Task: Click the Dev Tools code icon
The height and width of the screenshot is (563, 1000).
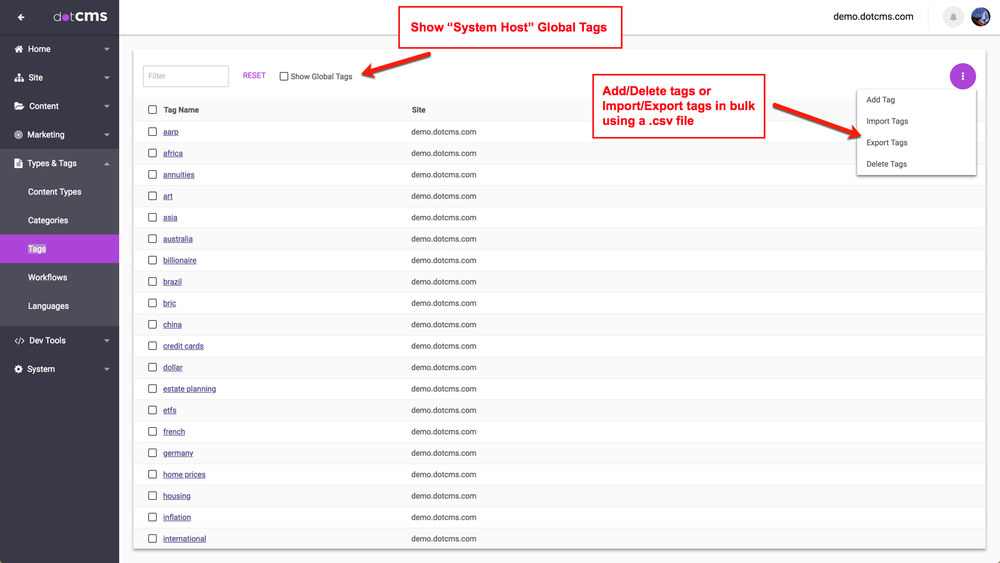Action: (19, 341)
